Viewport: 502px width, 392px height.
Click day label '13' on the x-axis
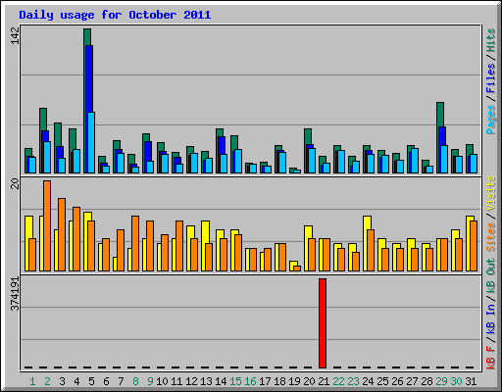click(206, 381)
